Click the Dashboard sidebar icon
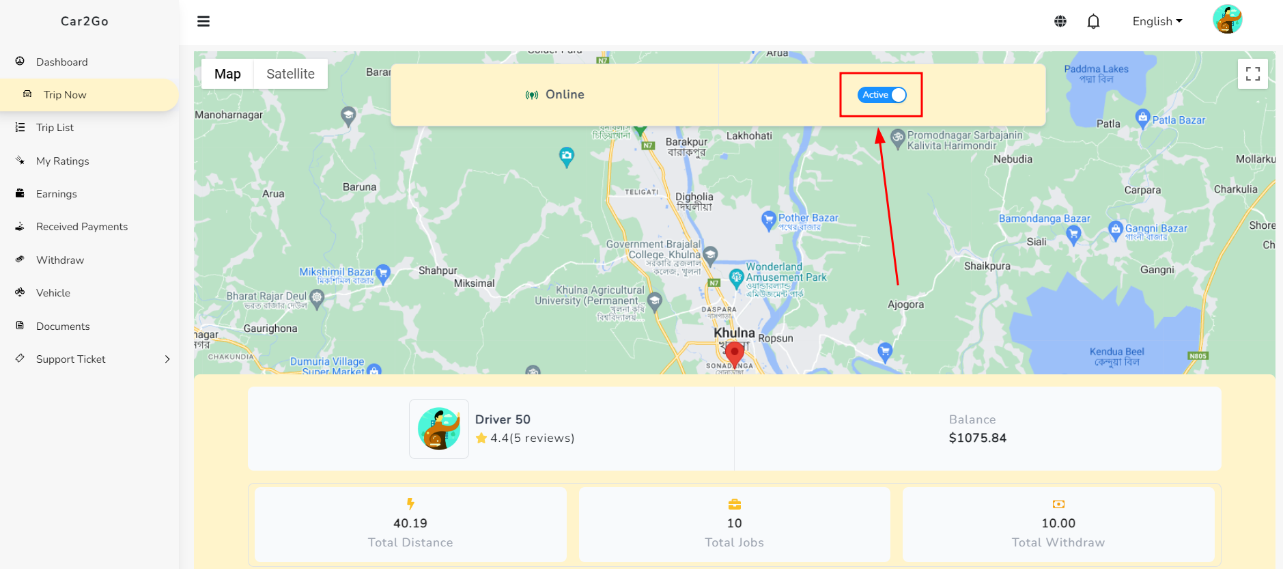The width and height of the screenshot is (1283, 569). [20, 61]
